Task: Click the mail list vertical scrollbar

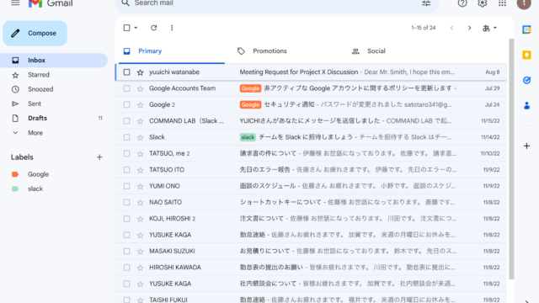Action: pyautogui.click(x=511, y=158)
